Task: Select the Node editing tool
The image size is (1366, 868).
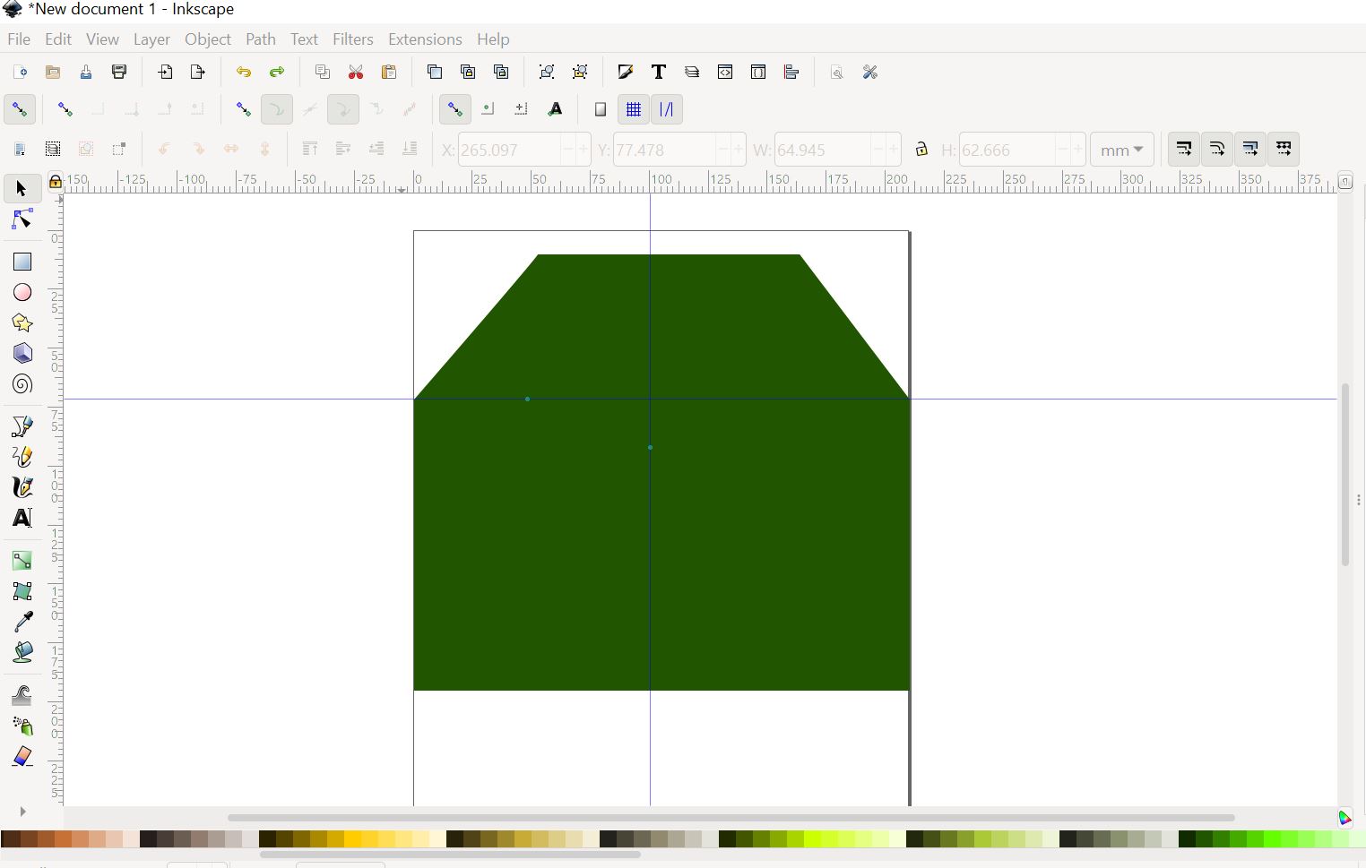Action: click(x=22, y=219)
